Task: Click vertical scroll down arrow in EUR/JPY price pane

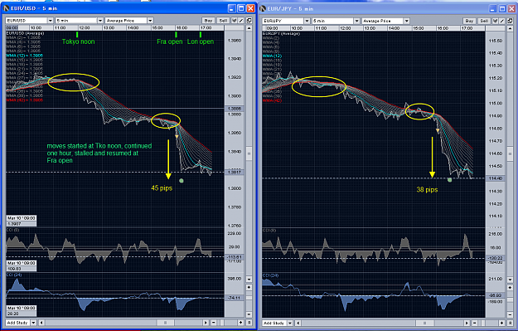Action: [x=510, y=280]
